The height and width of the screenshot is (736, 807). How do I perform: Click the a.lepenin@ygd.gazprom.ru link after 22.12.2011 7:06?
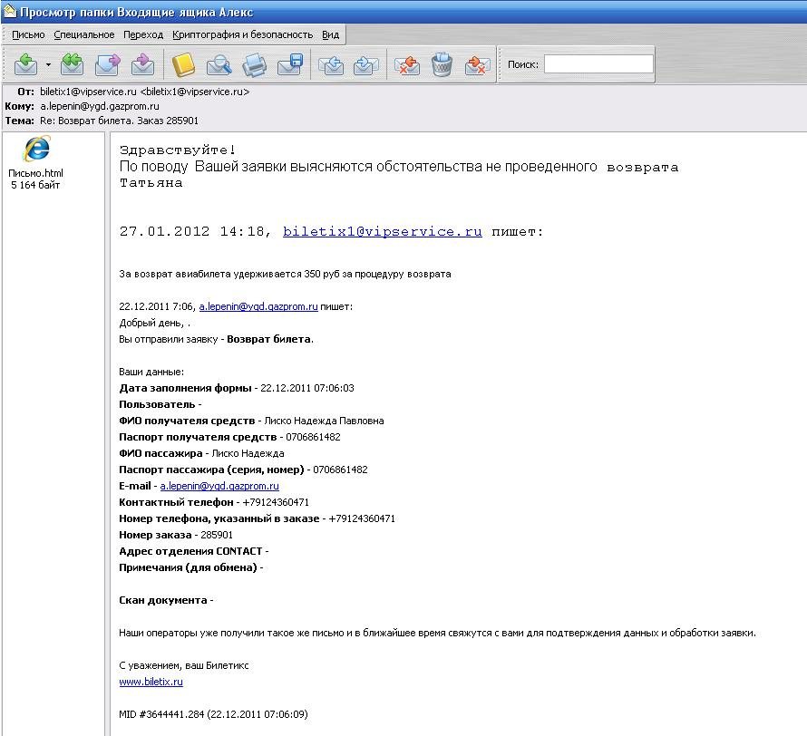click(x=258, y=306)
